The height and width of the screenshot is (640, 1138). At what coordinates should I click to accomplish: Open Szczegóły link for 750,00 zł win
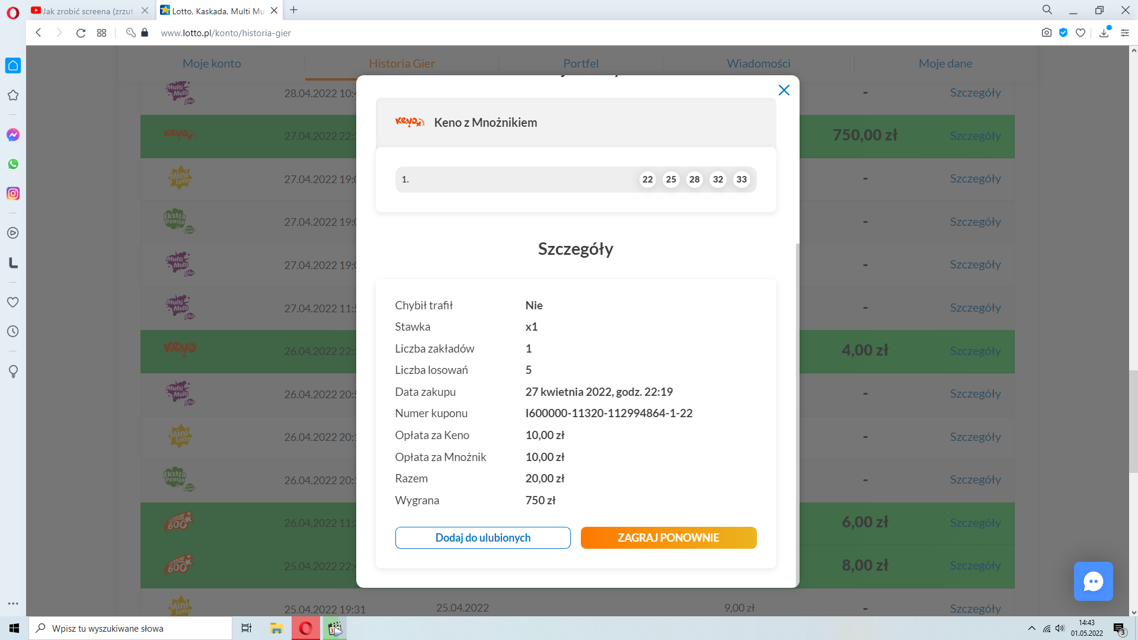[x=975, y=136]
